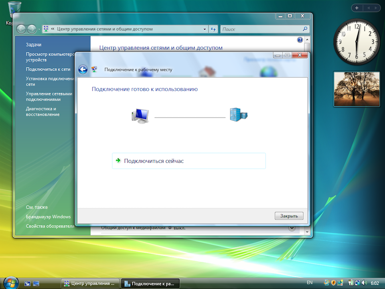Viewport: 385px width, 289px height.
Task: Click the network connection tray icon
Action: point(357,283)
